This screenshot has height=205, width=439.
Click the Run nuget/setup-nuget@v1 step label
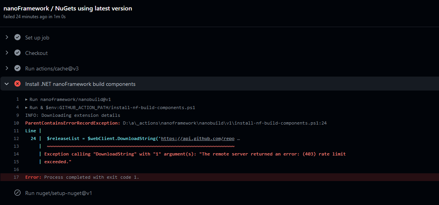pos(59,193)
